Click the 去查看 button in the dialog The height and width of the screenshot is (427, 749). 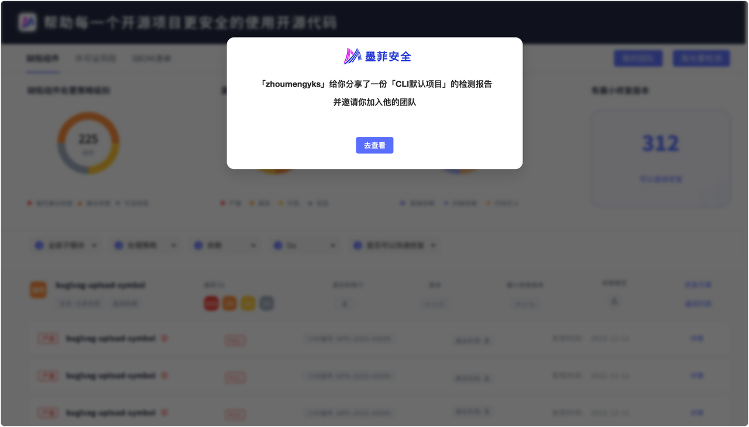tap(374, 145)
